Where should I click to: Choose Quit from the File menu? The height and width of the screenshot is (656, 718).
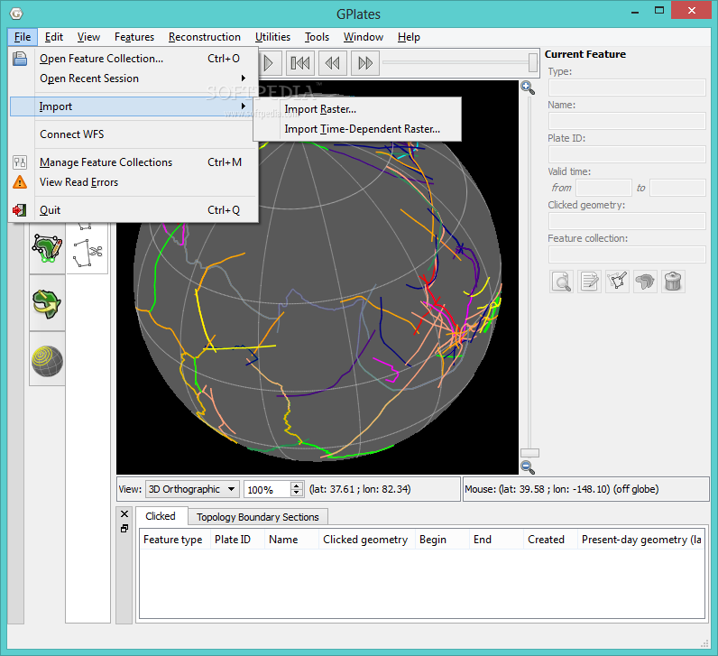(x=133, y=210)
